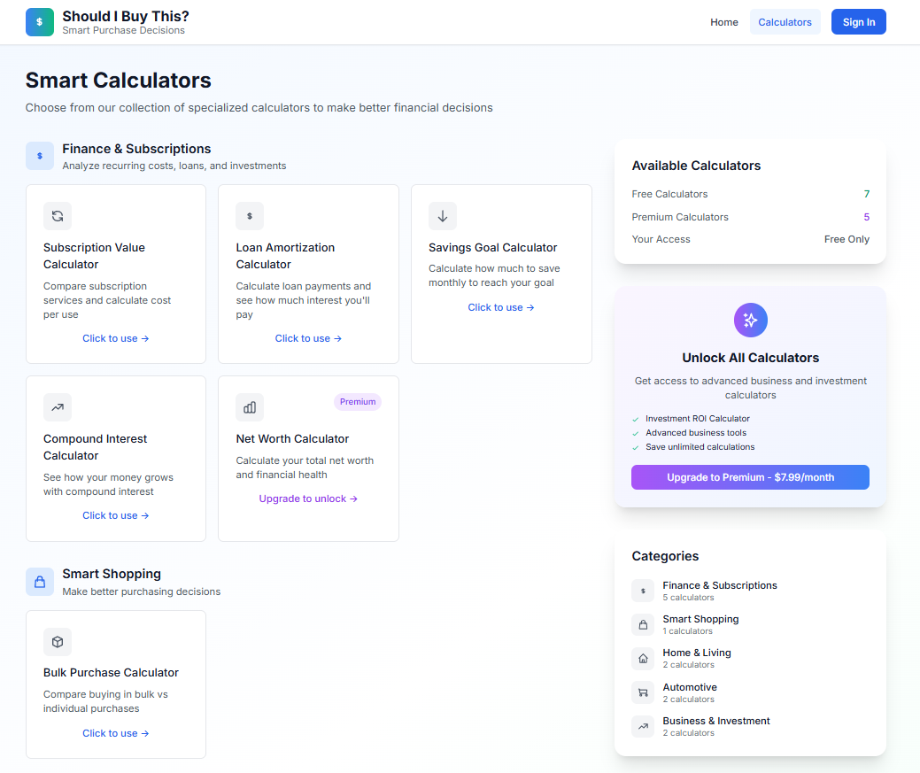Viewport: 920px width, 773px height.
Task: Select Finance & Subscriptions in Categories
Action: coord(751,591)
